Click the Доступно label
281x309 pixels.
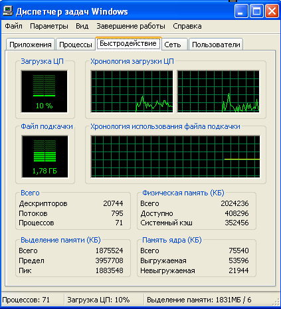pyautogui.click(x=157, y=213)
